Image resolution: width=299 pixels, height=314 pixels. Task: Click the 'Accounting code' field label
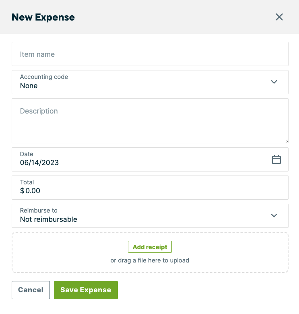pyautogui.click(x=44, y=77)
